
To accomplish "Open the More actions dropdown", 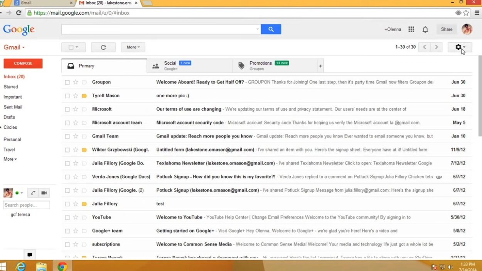I will click(x=133, y=47).
